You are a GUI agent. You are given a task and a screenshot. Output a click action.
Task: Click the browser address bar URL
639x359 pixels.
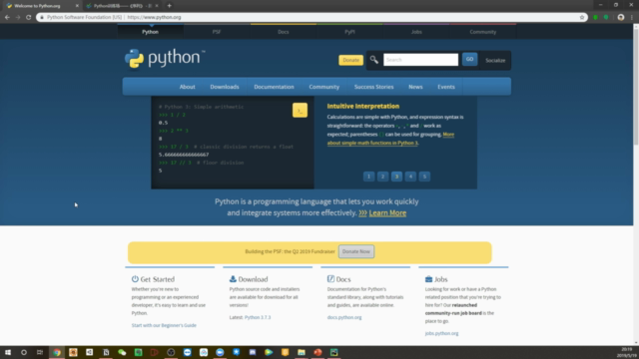[154, 17]
